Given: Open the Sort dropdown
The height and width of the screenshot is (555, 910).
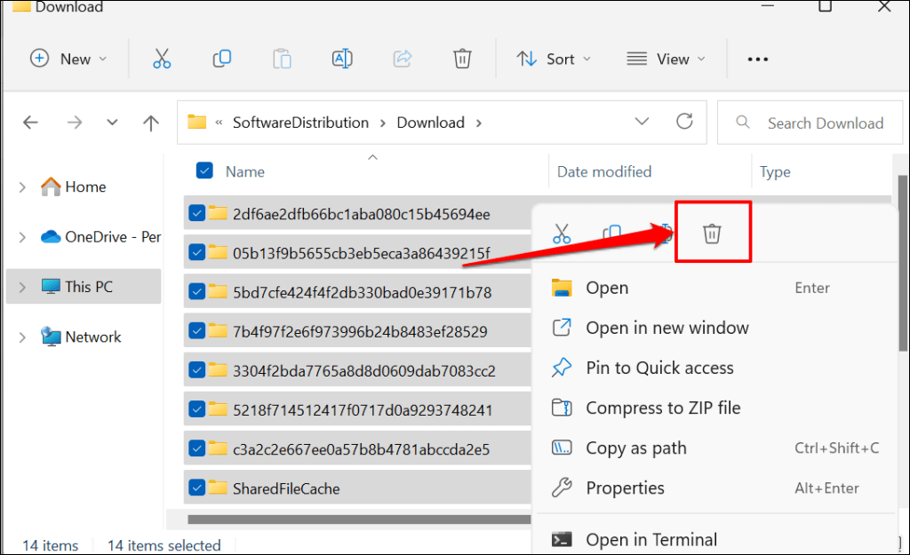Looking at the screenshot, I should pyautogui.click(x=547, y=59).
